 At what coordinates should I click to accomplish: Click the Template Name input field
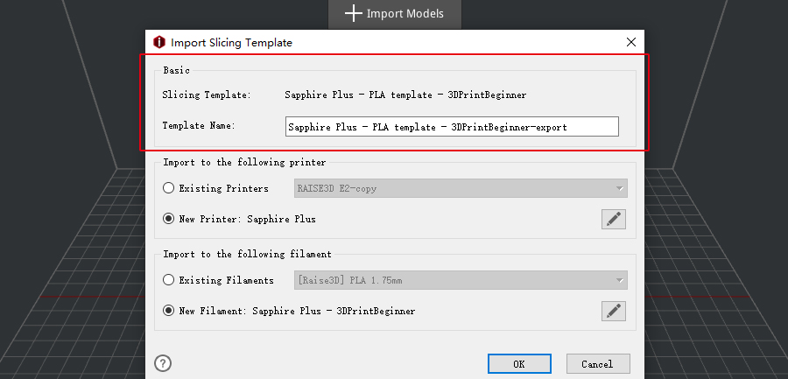coord(452,127)
